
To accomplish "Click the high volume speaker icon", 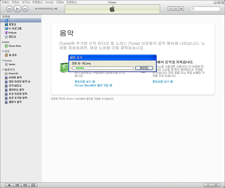I will coord(56,9).
